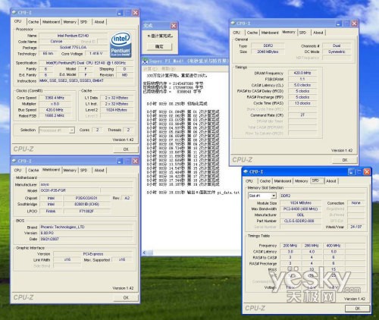Switch to CPU tab in memory timings window
The width and height of the screenshot is (379, 320).
pos(236,33)
